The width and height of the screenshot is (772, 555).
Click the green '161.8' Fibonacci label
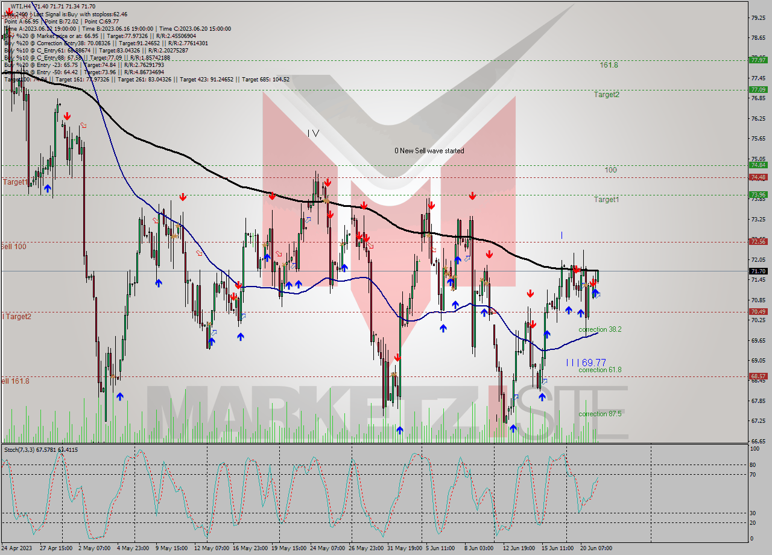point(609,65)
